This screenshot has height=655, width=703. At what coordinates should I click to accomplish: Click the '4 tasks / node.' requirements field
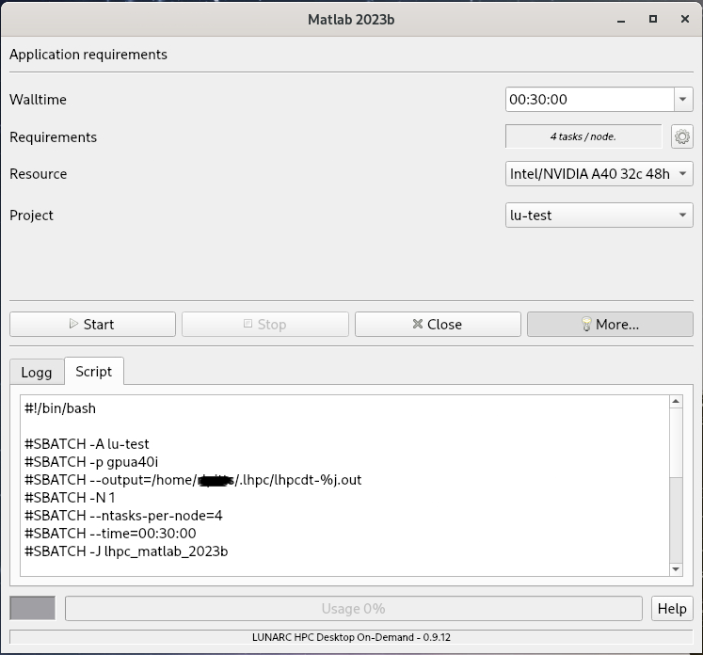[x=583, y=137]
